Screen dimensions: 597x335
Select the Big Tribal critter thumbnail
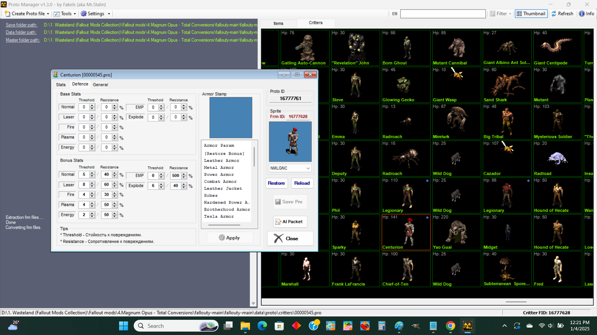click(507, 122)
